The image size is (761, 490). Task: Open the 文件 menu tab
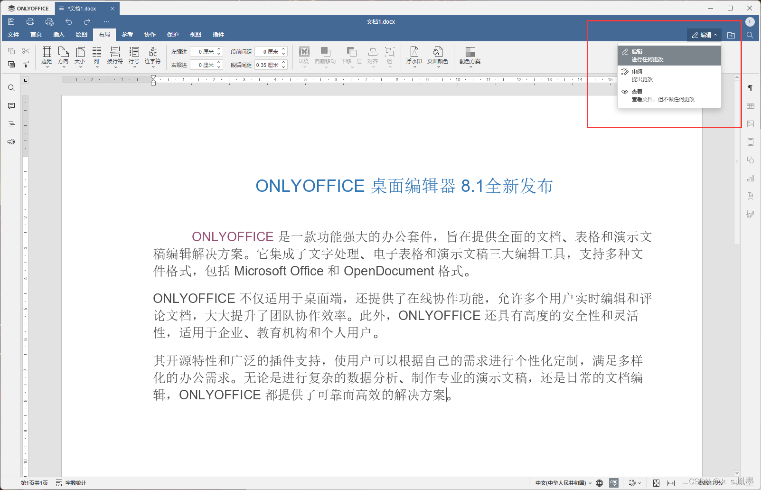click(13, 35)
